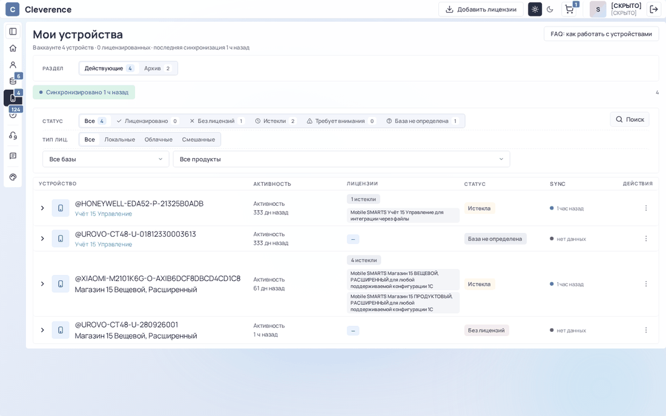666x416 pixels.
Task: Click the logout arrow icon
Action: click(x=654, y=9)
